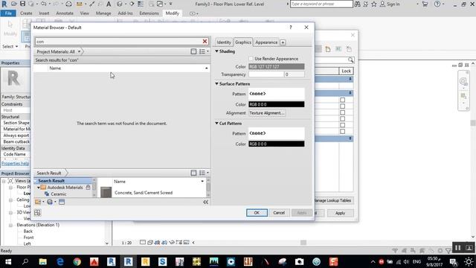Click new type icon in Family Types dialog
Image resolution: width=476 pixels, height=268 pixels.
[x=327, y=49]
